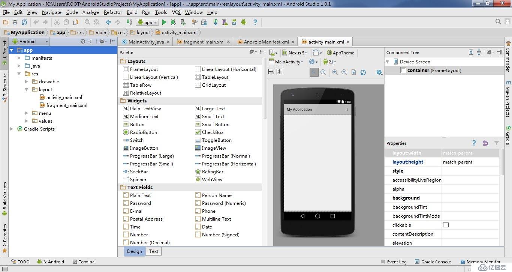This screenshot has height=272, width=512.
Task: Open the Nexus 5 device dropdown
Action: click(x=295, y=53)
